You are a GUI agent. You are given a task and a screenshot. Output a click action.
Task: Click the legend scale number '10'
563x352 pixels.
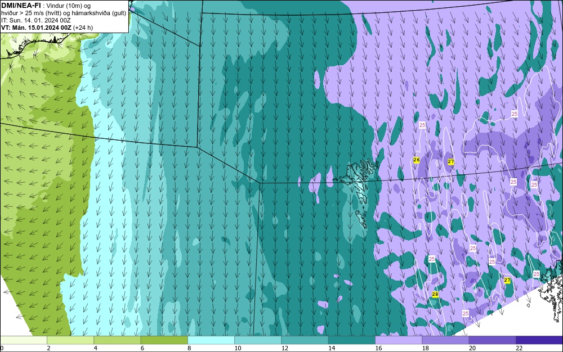coord(238,348)
